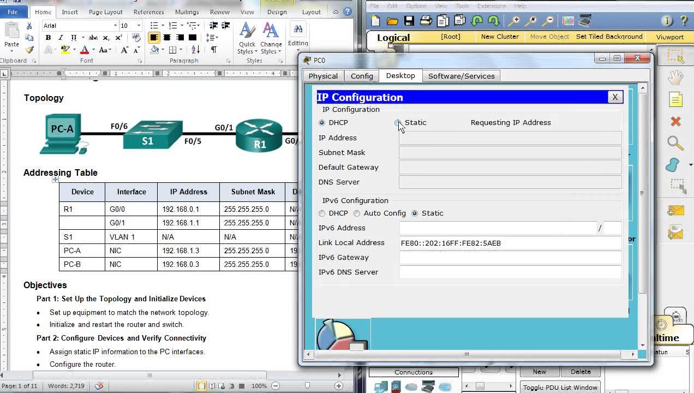
Task: Justify paragraph text in Word
Action: pos(192,38)
